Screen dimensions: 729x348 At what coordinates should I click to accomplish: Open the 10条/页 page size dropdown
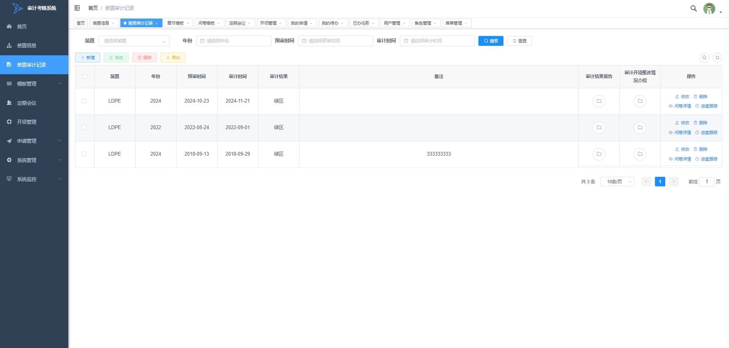(617, 182)
